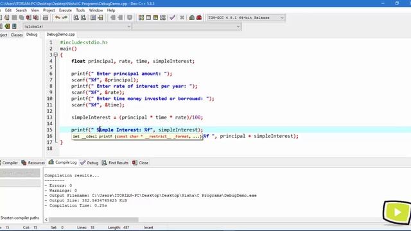Viewport: 411px width, 231px height.
Task: Open a file with the Open toolbar icon
Action: [7, 17]
